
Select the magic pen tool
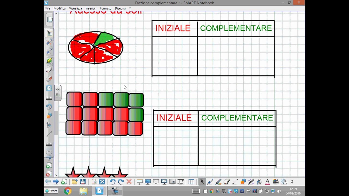pyautogui.click(x=251, y=182)
